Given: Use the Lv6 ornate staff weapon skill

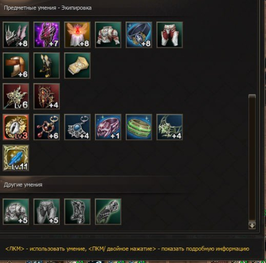Looking at the screenshot, I should [16, 96].
